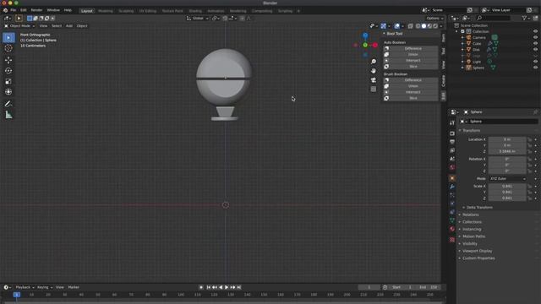Open the XYZ Euler rotation mode dropdown
Viewport: 541px width, 304px height.
coord(507,178)
